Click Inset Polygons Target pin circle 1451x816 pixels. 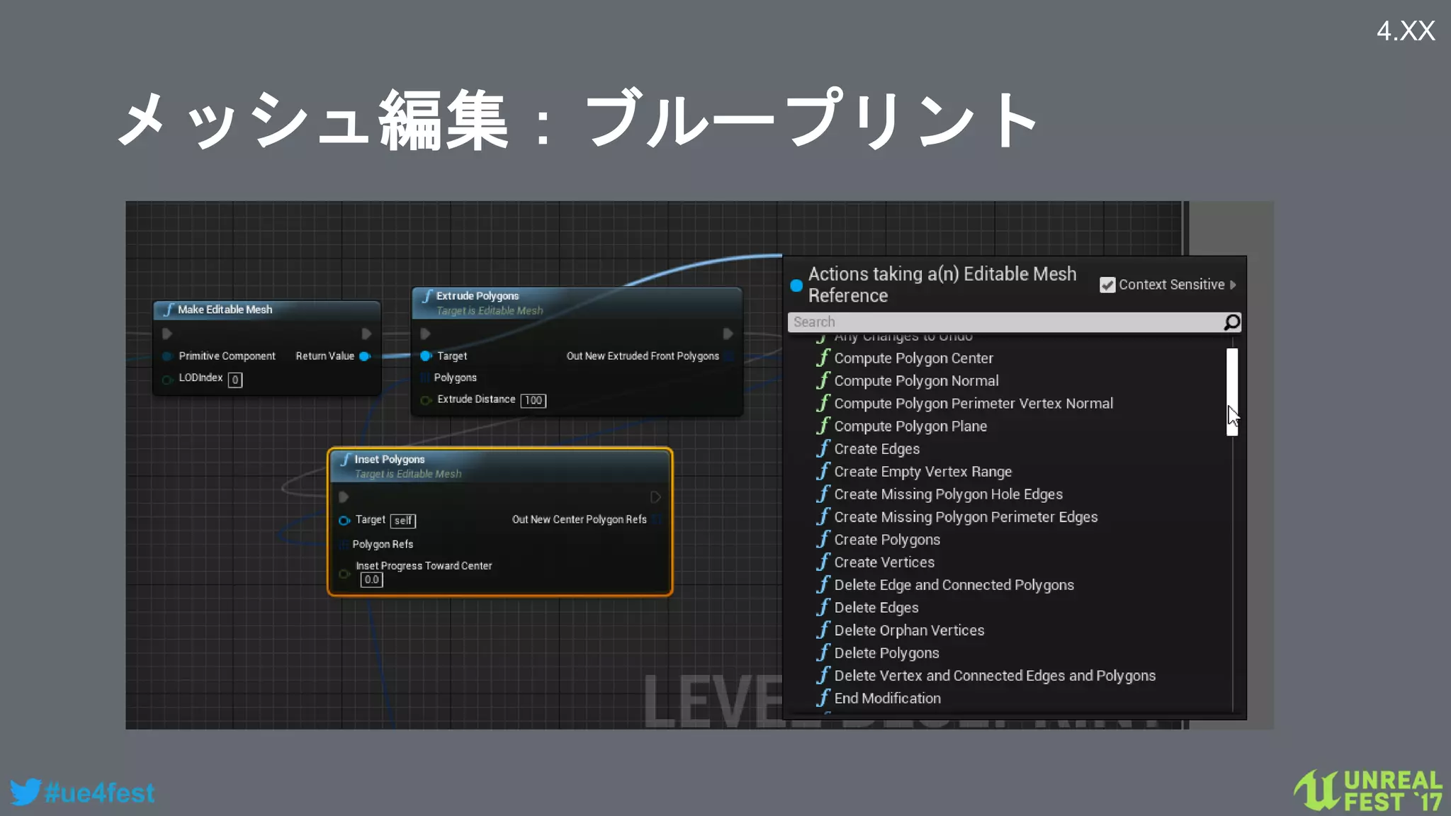(x=344, y=521)
